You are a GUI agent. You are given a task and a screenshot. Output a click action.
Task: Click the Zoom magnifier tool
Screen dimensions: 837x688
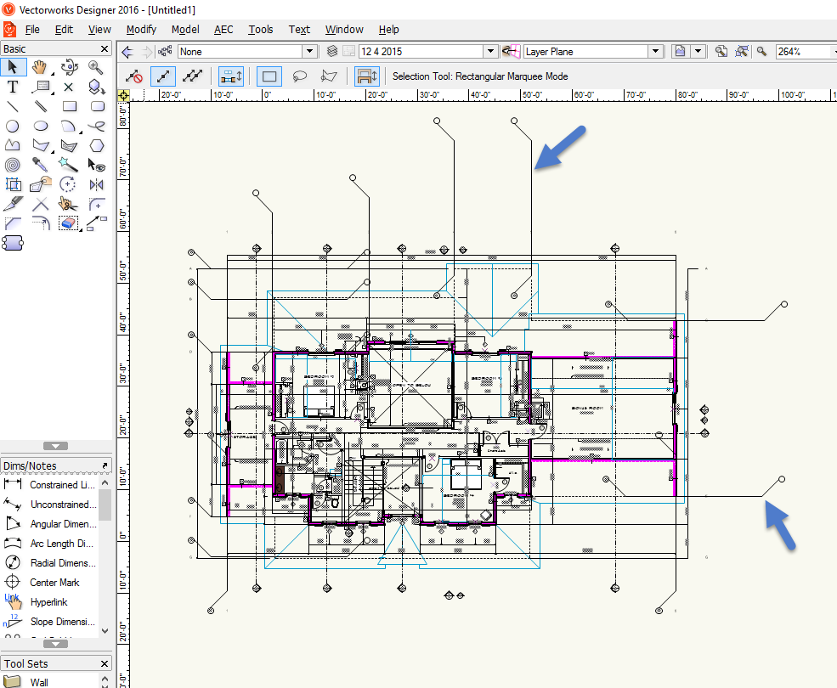point(96,67)
